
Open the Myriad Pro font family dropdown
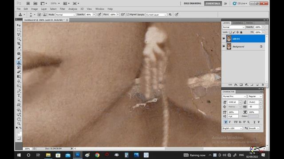tap(234, 96)
